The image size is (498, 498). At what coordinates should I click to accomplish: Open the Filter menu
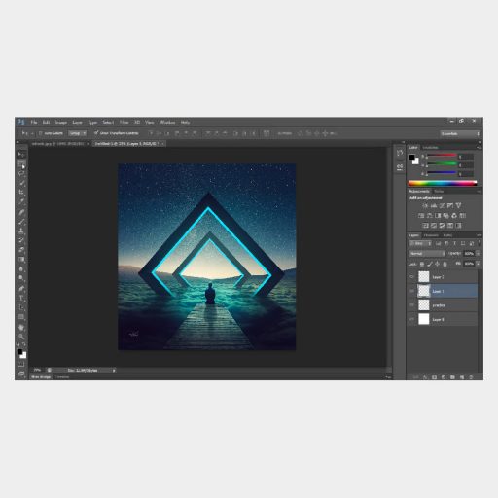pyautogui.click(x=124, y=122)
